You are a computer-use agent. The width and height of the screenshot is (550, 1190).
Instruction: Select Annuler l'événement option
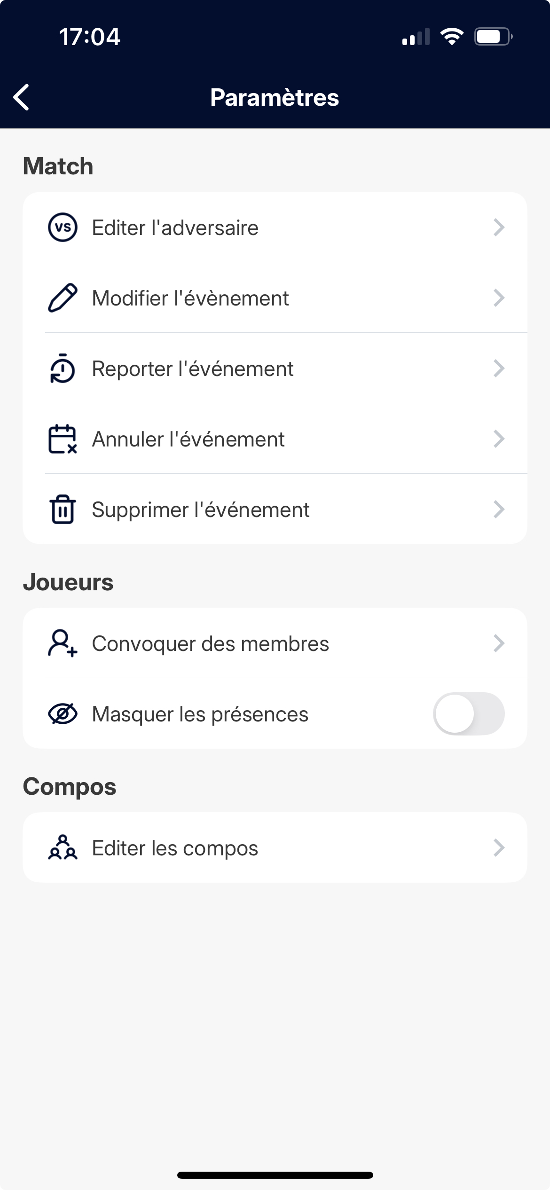pyautogui.click(x=188, y=439)
